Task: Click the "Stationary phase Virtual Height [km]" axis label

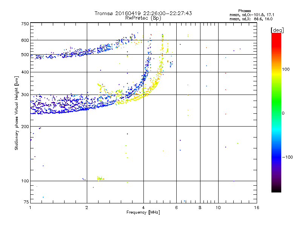Action: [17, 113]
